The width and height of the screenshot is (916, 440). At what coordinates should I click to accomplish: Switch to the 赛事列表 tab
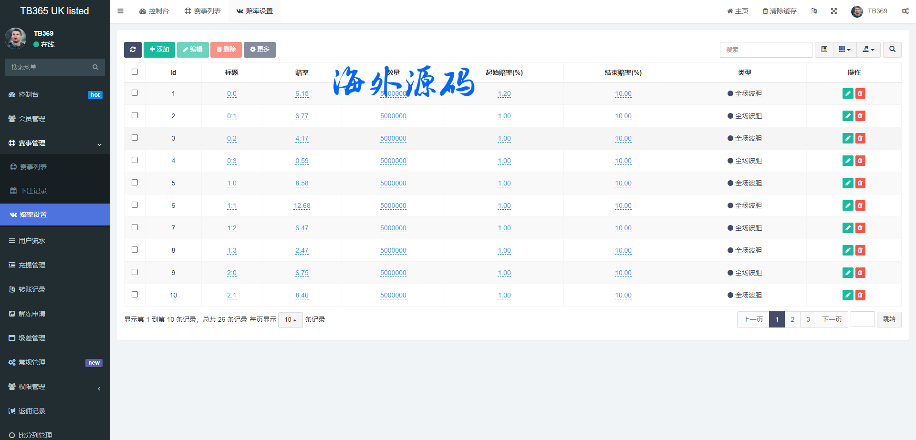click(x=203, y=11)
